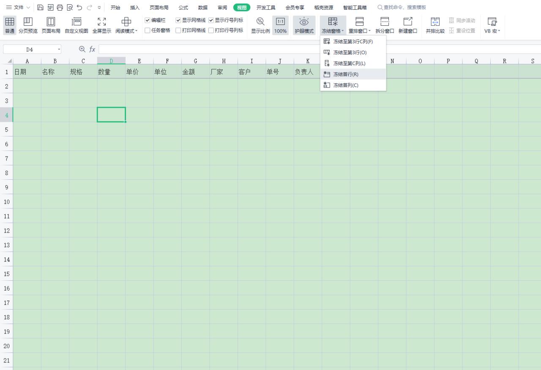Activate 阅读模式 reading mode icon

(126, 22)
